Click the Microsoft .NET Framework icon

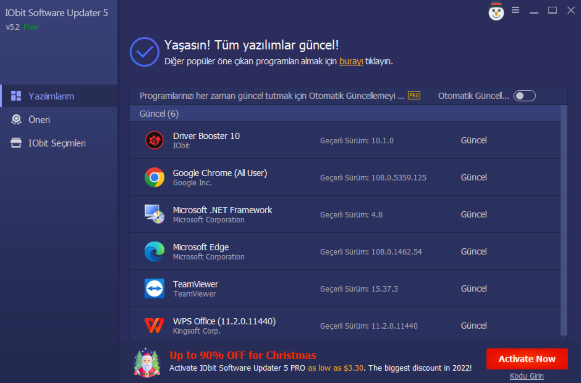pos(155,214)
